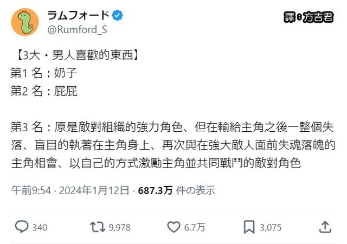Screen dimensions: 347x244
Task: Click the reply speech bubble icon
Action: tap(21, 227)
